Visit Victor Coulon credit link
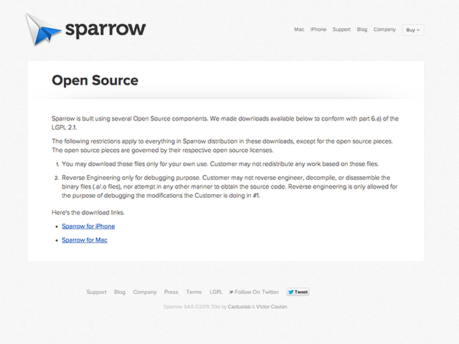The image size is (459, 344). click(x=271, y=307)
